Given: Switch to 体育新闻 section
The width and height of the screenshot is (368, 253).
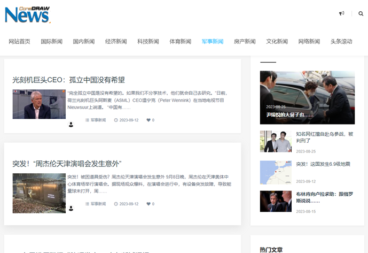Looking at the screenshot, I should click(x=180, y=42).
